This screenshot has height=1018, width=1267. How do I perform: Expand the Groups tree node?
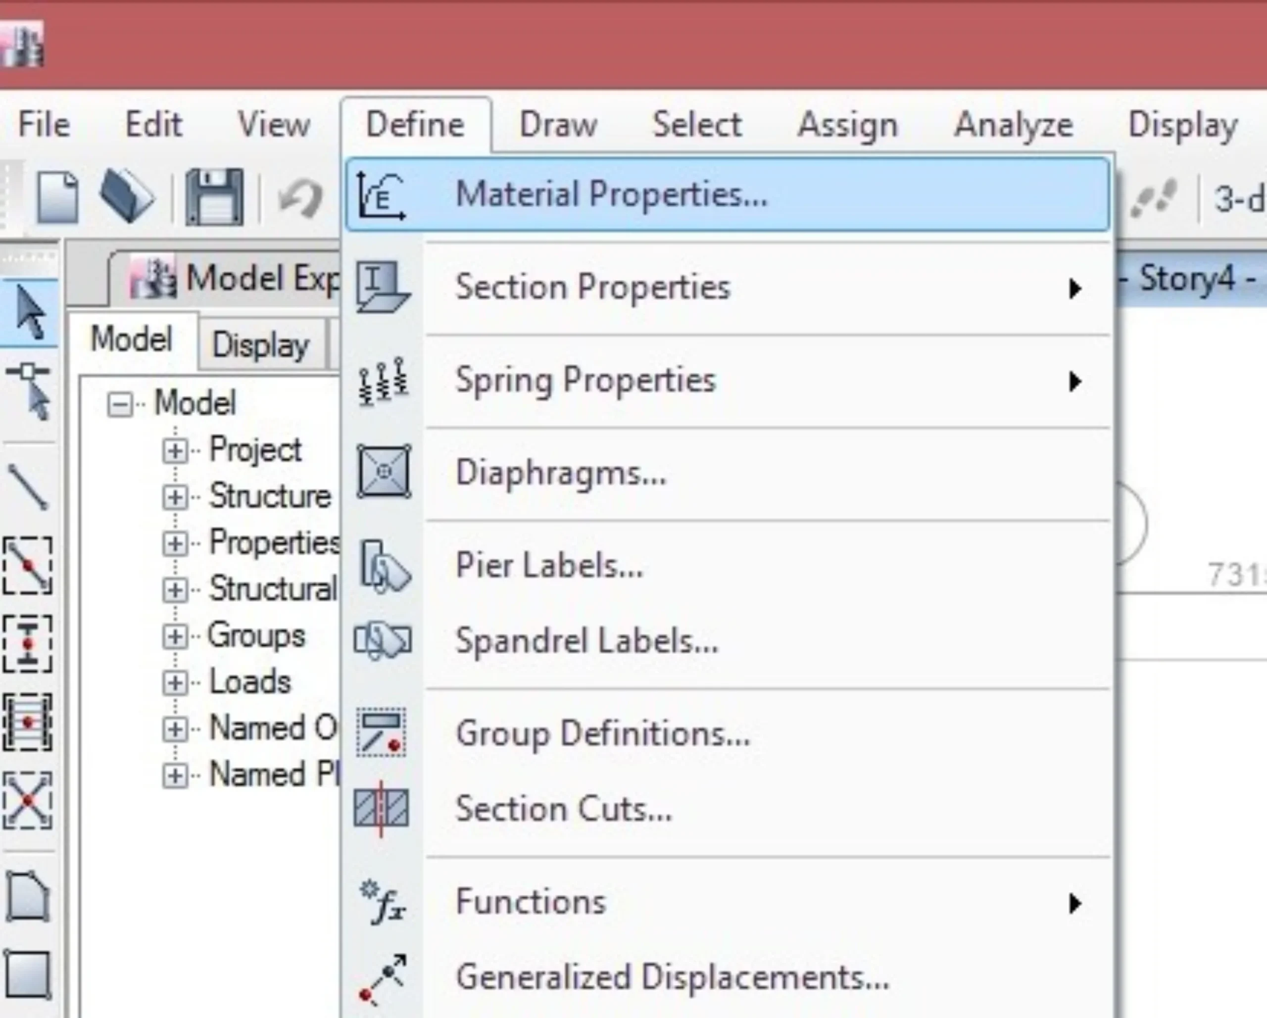(175, 636)
